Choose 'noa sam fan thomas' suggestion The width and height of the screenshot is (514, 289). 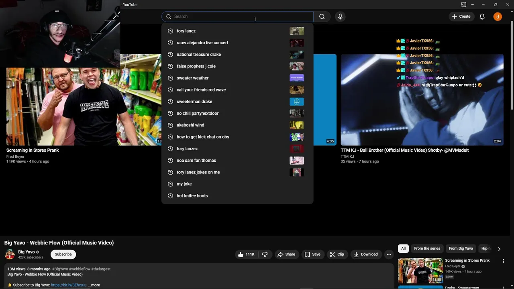coord(237,161)
